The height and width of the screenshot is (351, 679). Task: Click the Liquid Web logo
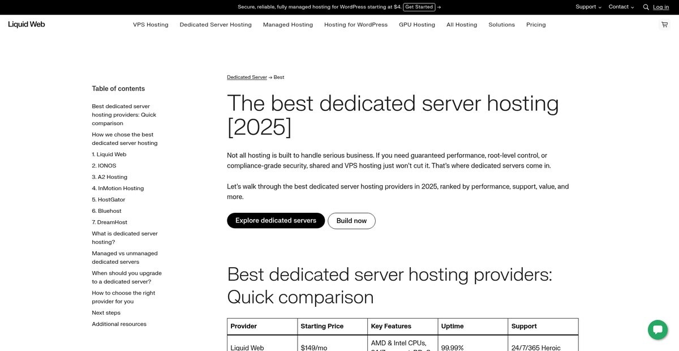pyautogui.click(x=27, y=24)
